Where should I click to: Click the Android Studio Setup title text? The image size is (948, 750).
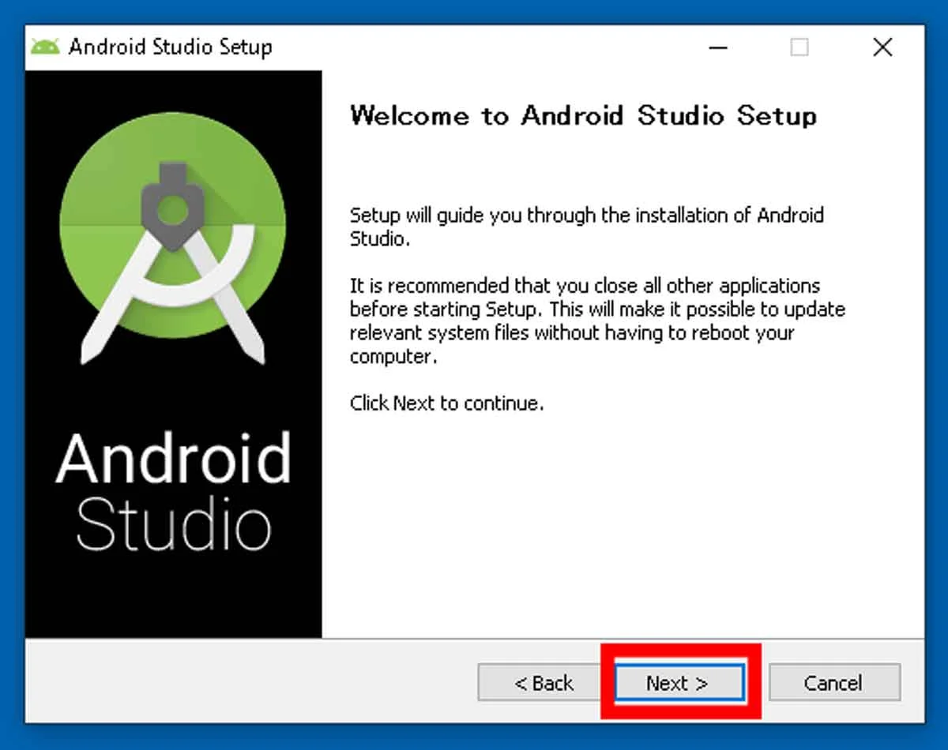pos(171,47)
